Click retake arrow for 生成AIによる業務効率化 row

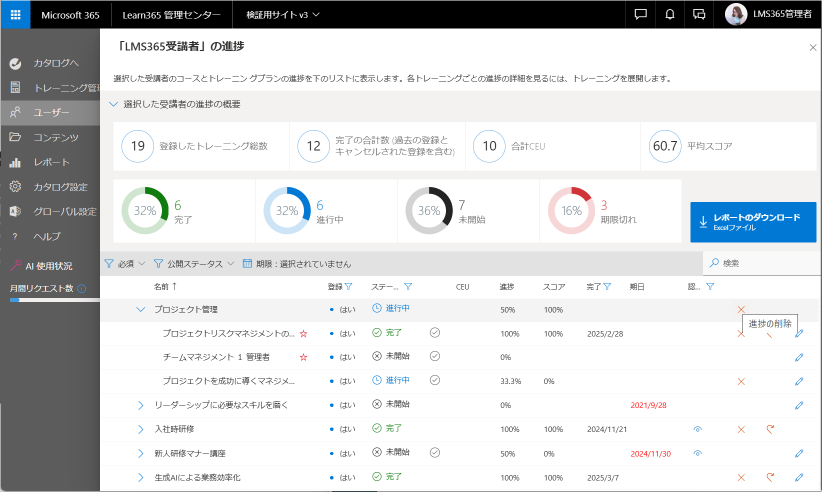pos(770,477)
